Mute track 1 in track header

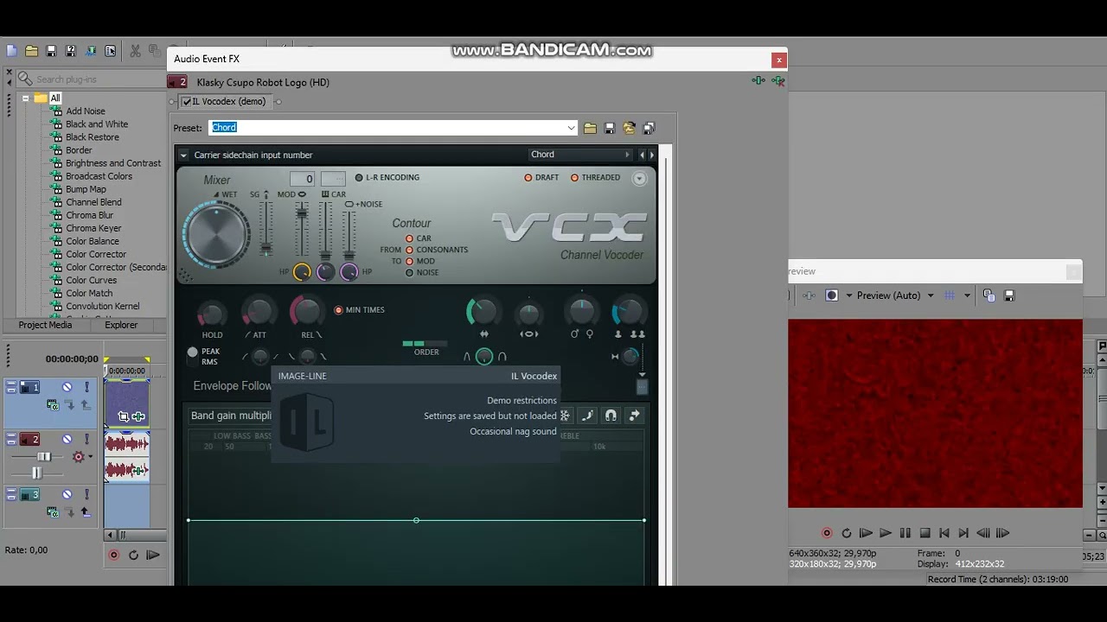click(x=67, y=387)
